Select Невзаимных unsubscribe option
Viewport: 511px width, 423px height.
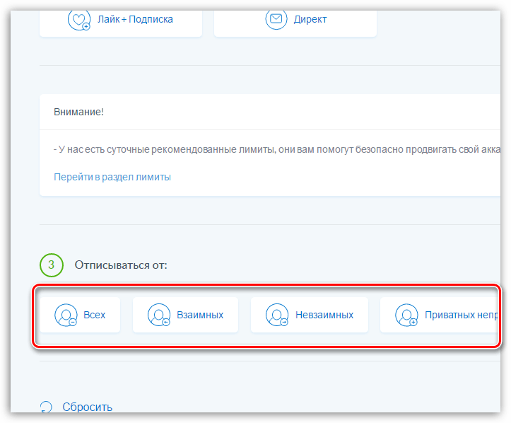tap(310, 315)
